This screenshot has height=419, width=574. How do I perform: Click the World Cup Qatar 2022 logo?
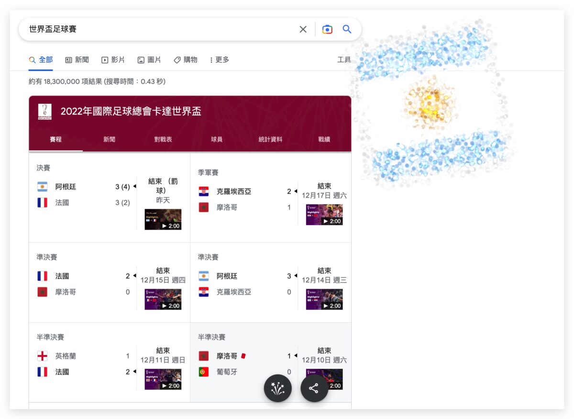click(44, 112)
